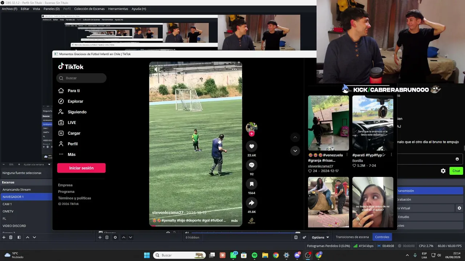Image resolution: width=465 pixels, height=261 pixels.
Task: Remove the selected source with trash icon
Action: [x=107, y=237]
